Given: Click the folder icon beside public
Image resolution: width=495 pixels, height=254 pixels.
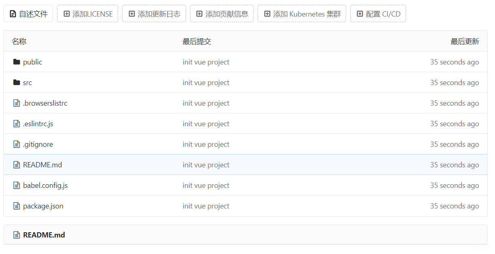Looking at the screenshot, I should [17, 62].
